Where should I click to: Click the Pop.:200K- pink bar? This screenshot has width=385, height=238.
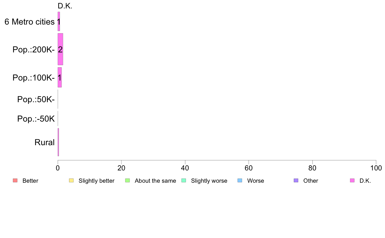pos(60,49)
